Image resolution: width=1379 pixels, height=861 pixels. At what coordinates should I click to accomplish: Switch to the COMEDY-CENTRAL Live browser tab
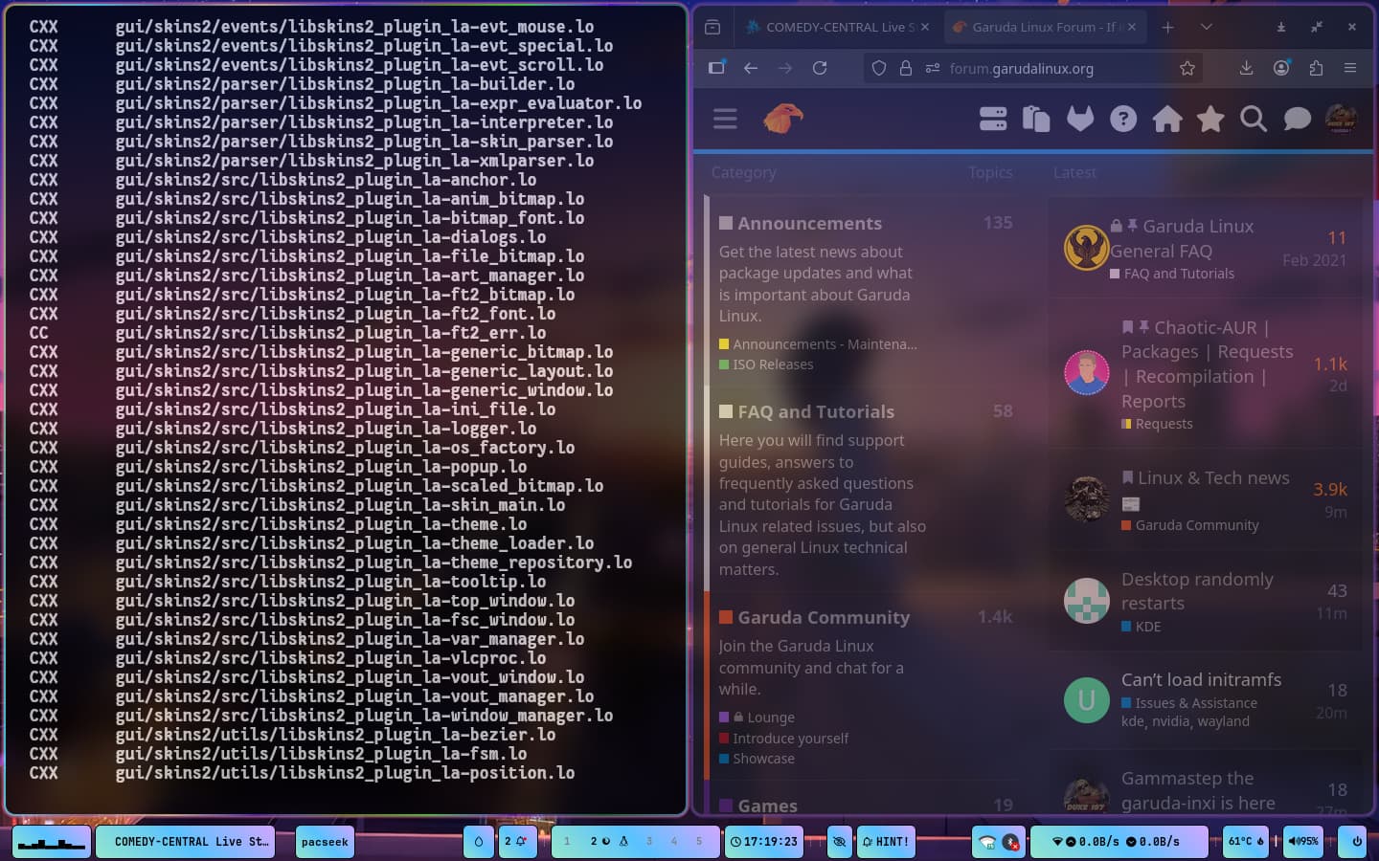pos(831,27)
